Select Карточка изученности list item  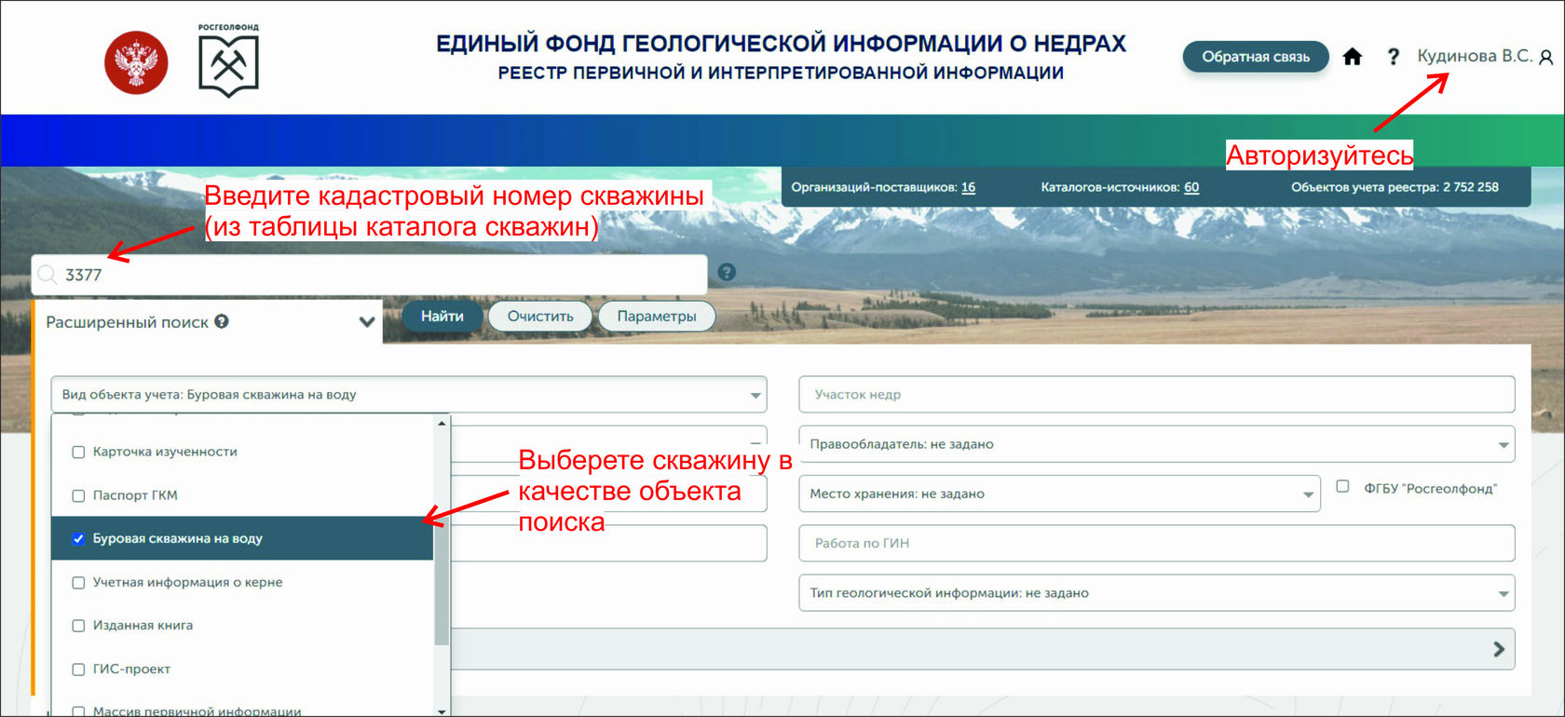point(242,452)
